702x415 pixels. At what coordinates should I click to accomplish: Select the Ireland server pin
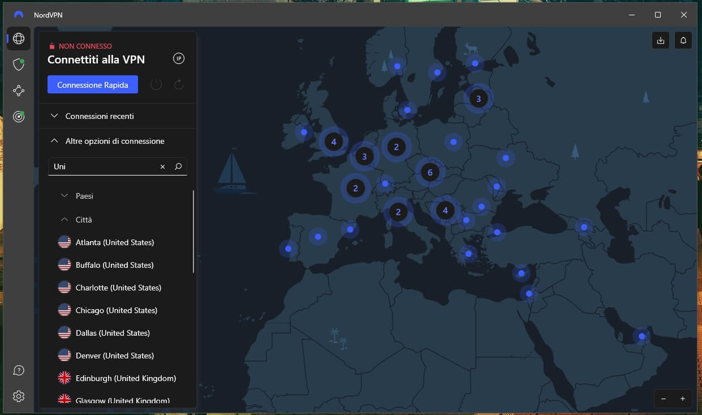pos(304,132)
